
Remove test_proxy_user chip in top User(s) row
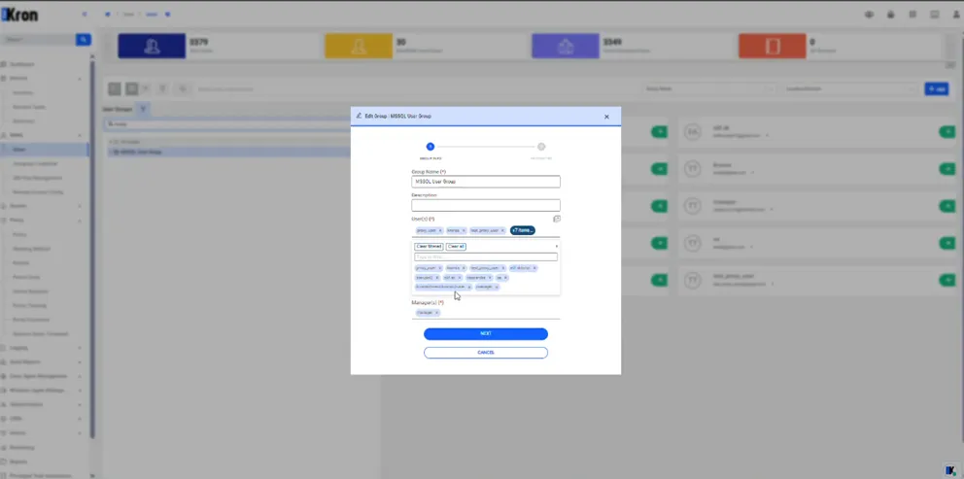pos(502,230)
